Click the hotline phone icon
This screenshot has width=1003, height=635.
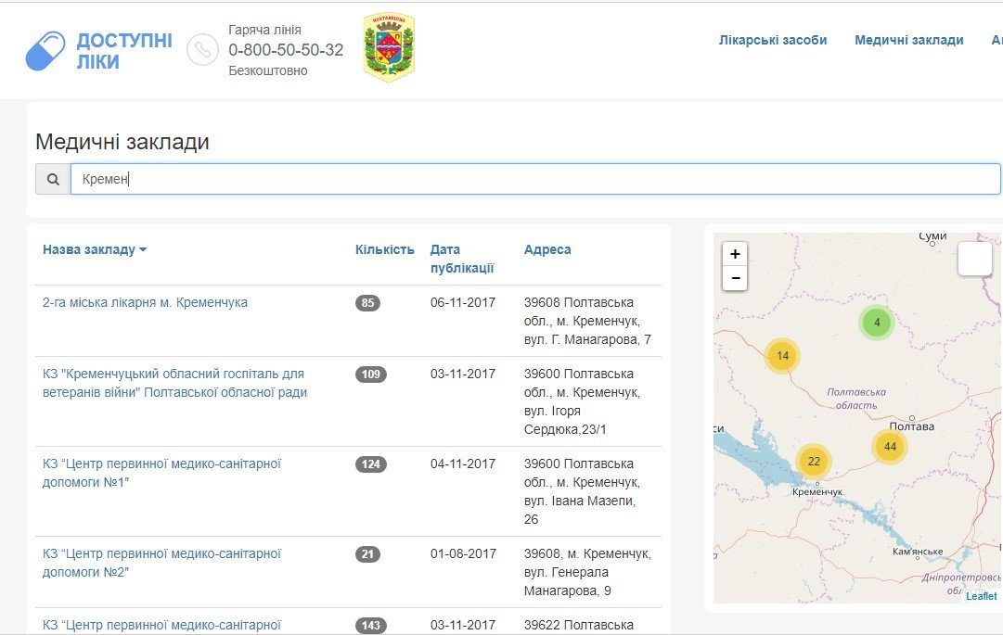pos(202,50)
